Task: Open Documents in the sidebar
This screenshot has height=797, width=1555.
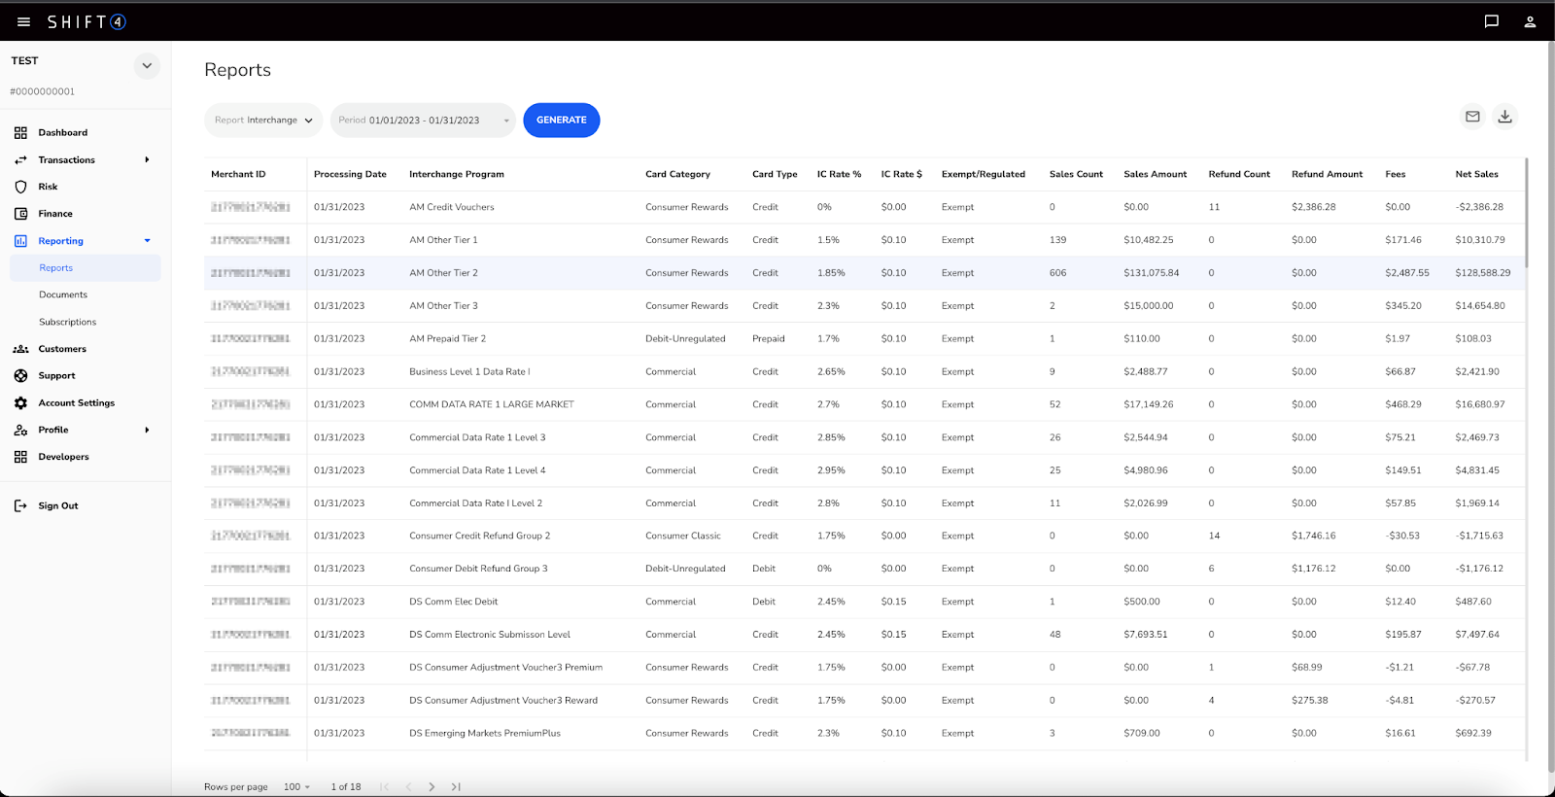Action: click(63, 295)
